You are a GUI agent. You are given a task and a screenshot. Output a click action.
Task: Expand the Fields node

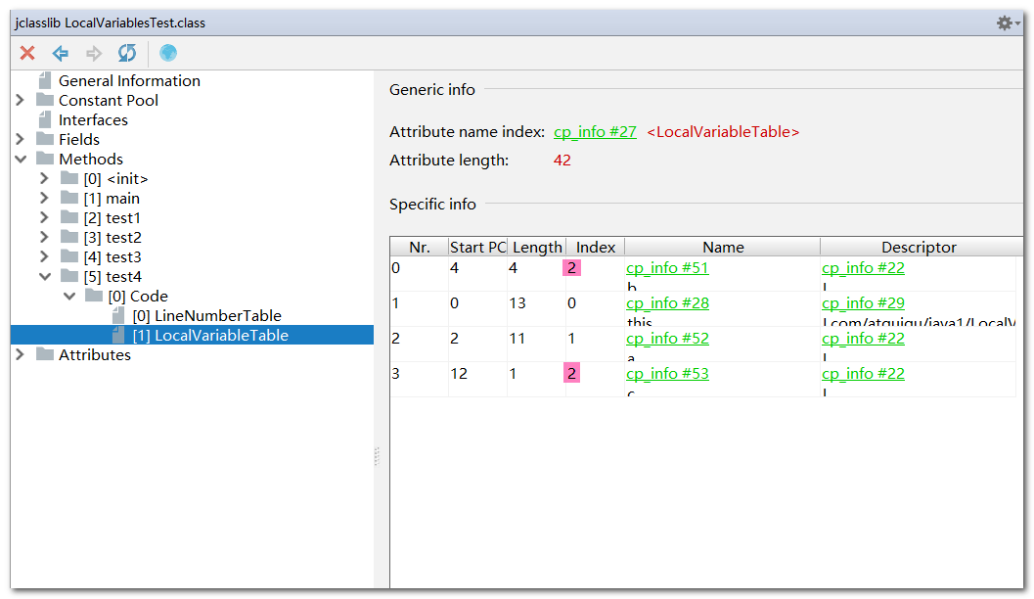(x=20, y=139)
